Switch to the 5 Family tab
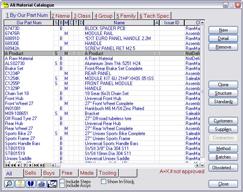The height and width of the screenshot is (192, 243). [126, 16]
